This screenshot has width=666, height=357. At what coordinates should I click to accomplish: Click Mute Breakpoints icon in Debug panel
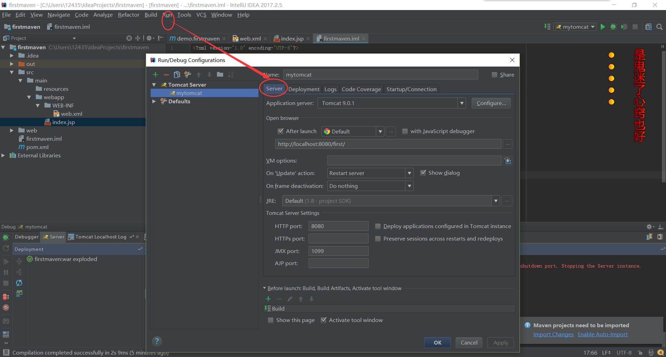6,307
